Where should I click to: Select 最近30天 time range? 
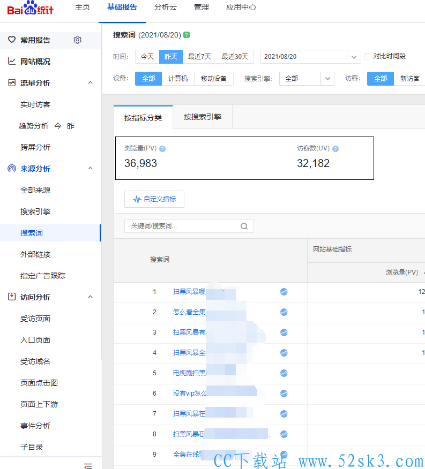[x=235, y=57]
